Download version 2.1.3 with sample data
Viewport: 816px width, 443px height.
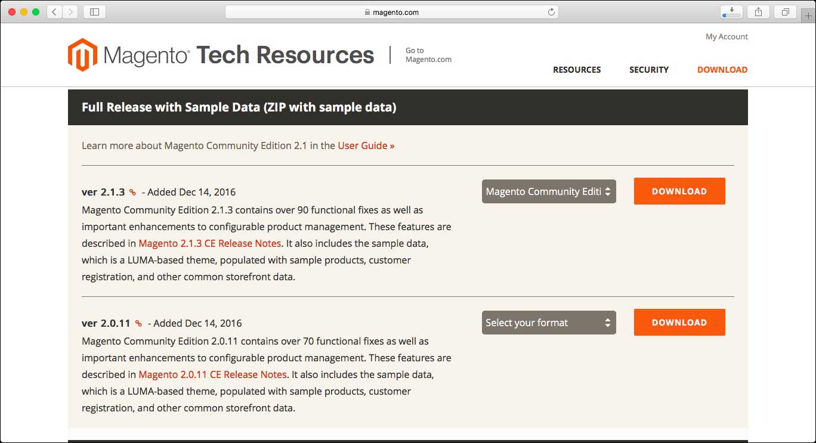tap(679, 191)
